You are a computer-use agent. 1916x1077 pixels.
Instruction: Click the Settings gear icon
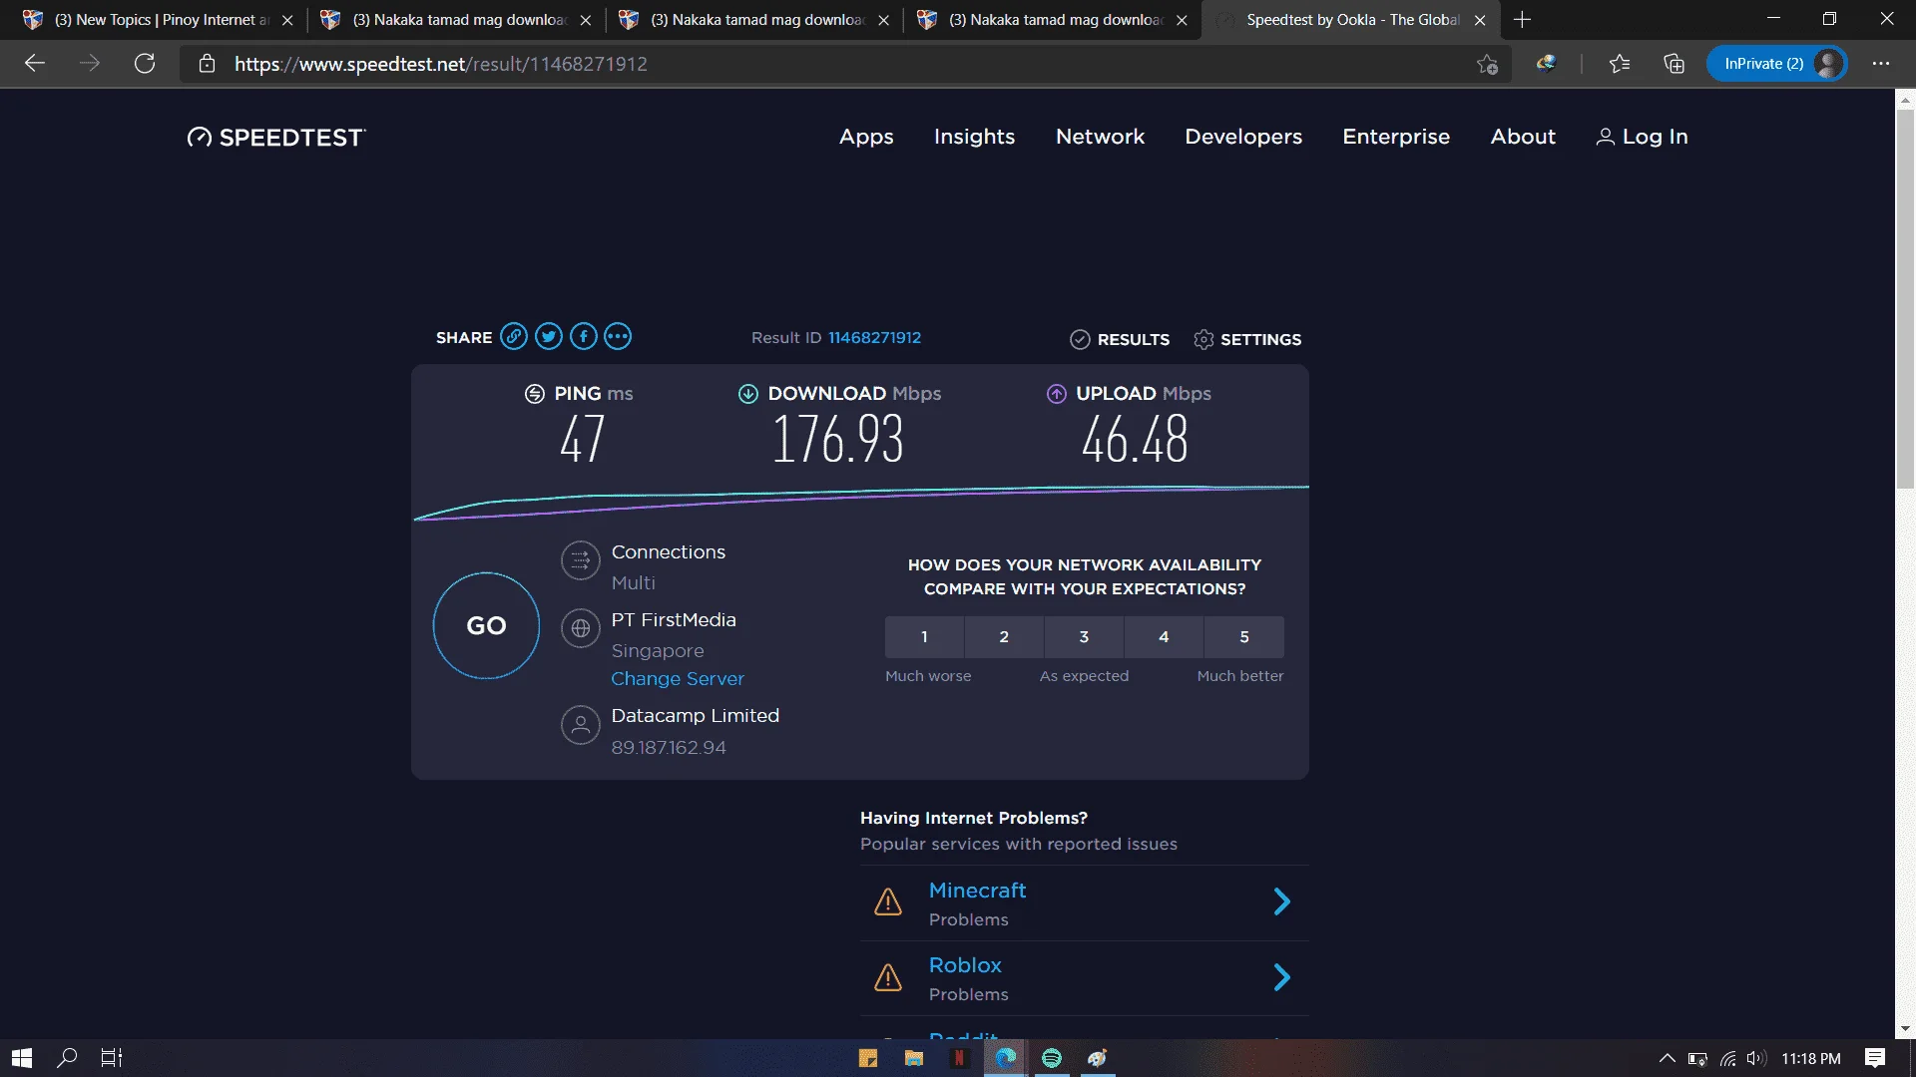pyautogui.click(x=1203, y=340)
